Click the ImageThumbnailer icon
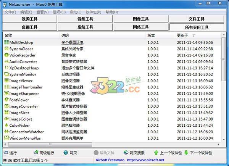The image size is (229, 166). click(6, 87)
